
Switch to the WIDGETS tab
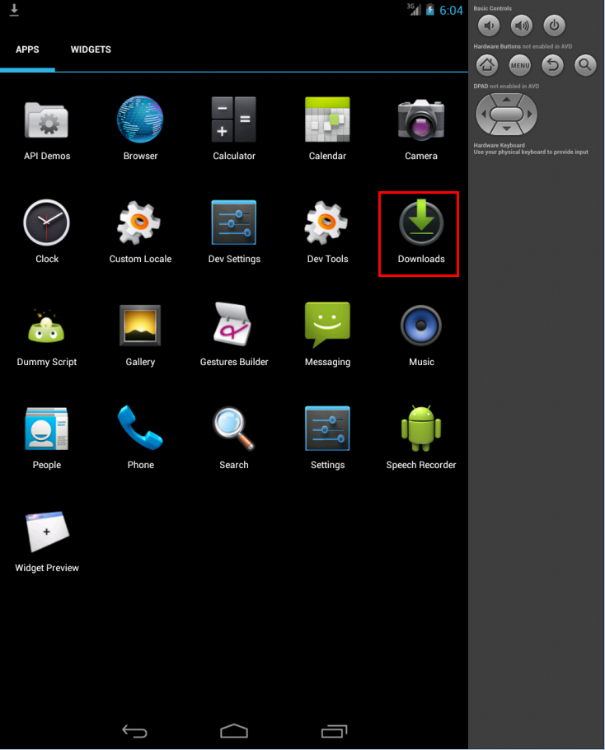click(91, 49)
